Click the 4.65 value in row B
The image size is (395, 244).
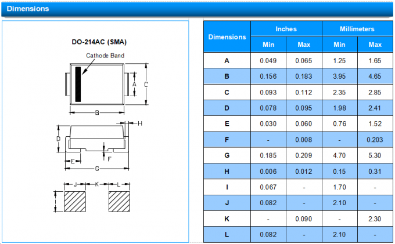point(375,77)
